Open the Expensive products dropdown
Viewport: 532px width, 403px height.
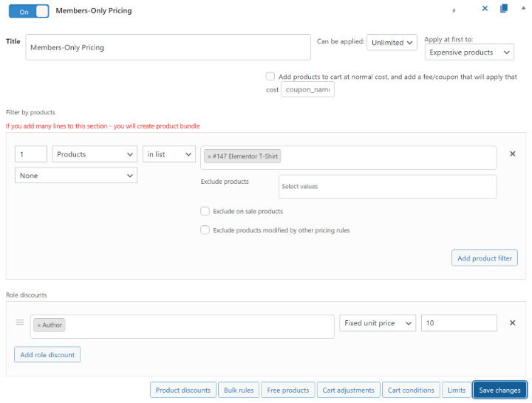pyautogui.click(x=470, y=52)
